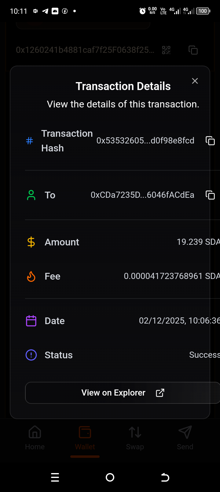
Task: Tap the green recipient person icon
Action: click(x=31, y=195)
